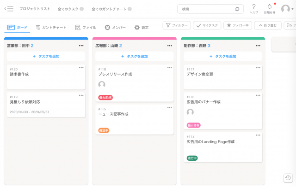Click the sidebar collapse hamburger icon
The width and height of the screenshot is (296, 187).
[9, 9]
